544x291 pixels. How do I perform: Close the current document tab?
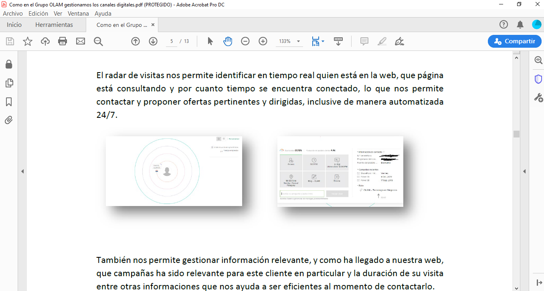pyautogui.click(x=152, y=25)
